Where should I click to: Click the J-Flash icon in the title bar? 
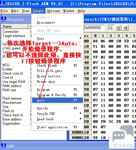point(2,4)
